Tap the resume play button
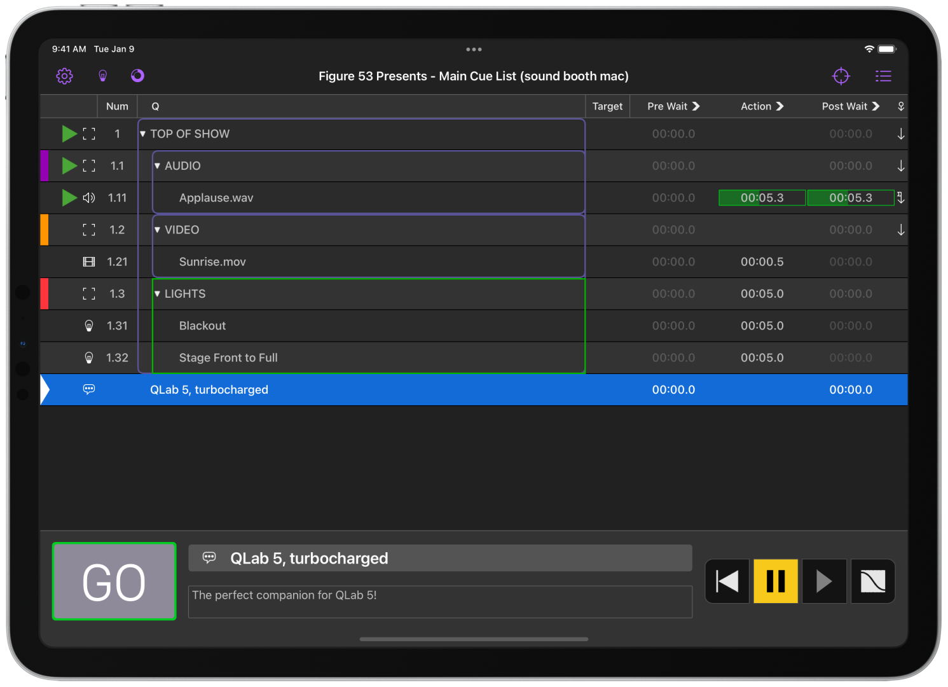The width and height of the screenshot is (948, 687). 824,581
